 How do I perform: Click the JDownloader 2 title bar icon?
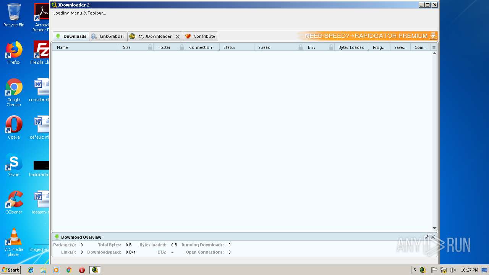click(x=54, y=5)
